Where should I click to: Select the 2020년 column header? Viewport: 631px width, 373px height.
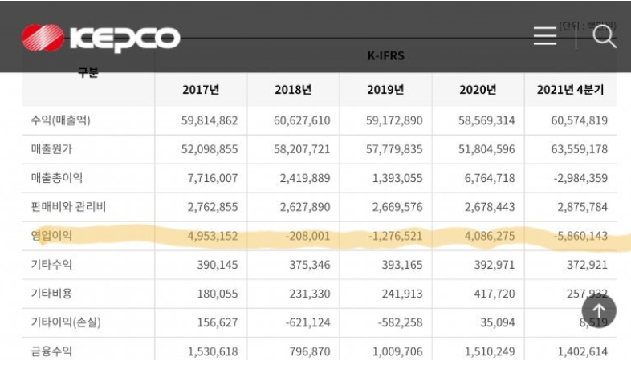click(478, 90)
